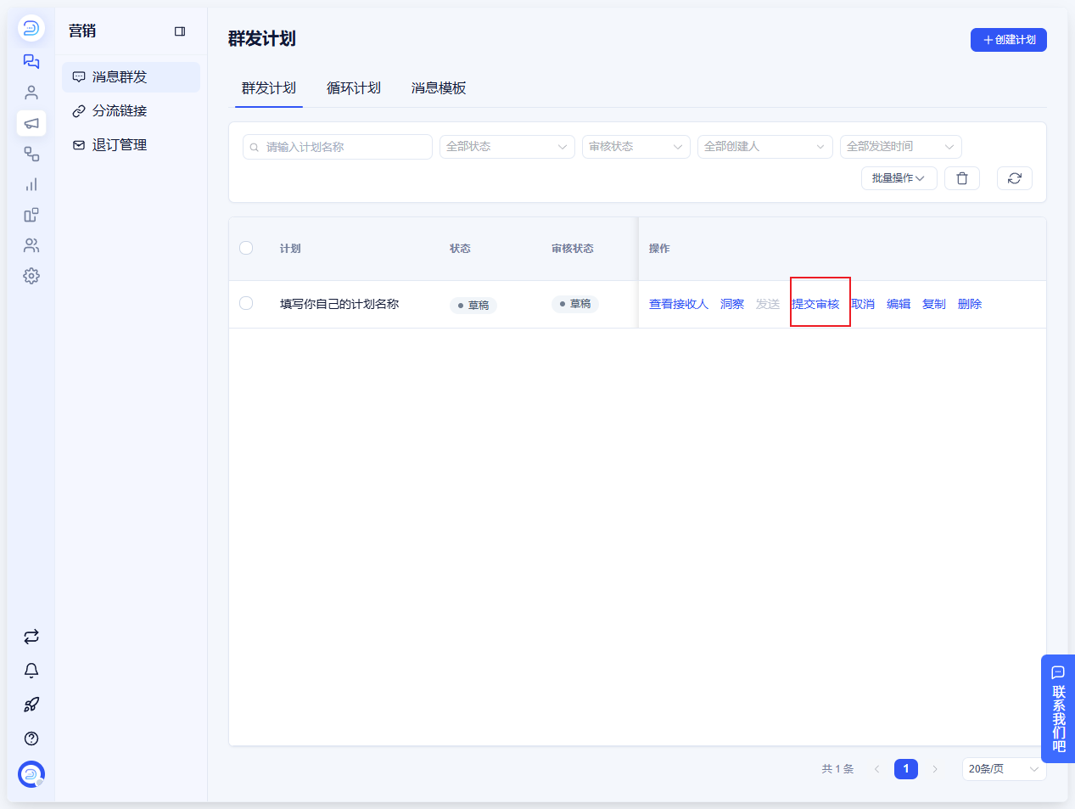Switch to the 消息模板 tab

pos(439,88)
